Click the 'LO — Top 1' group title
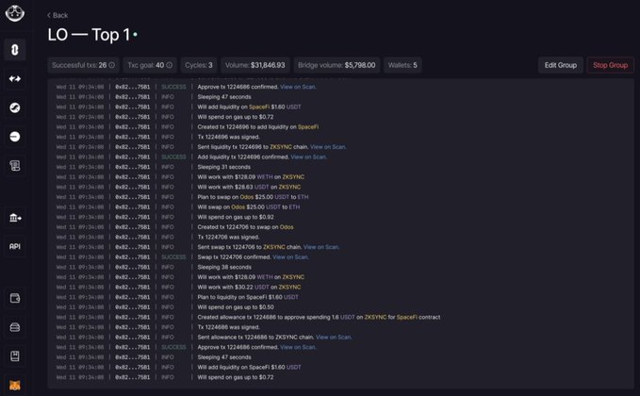640x396 pixels. [x=89, y=35]
